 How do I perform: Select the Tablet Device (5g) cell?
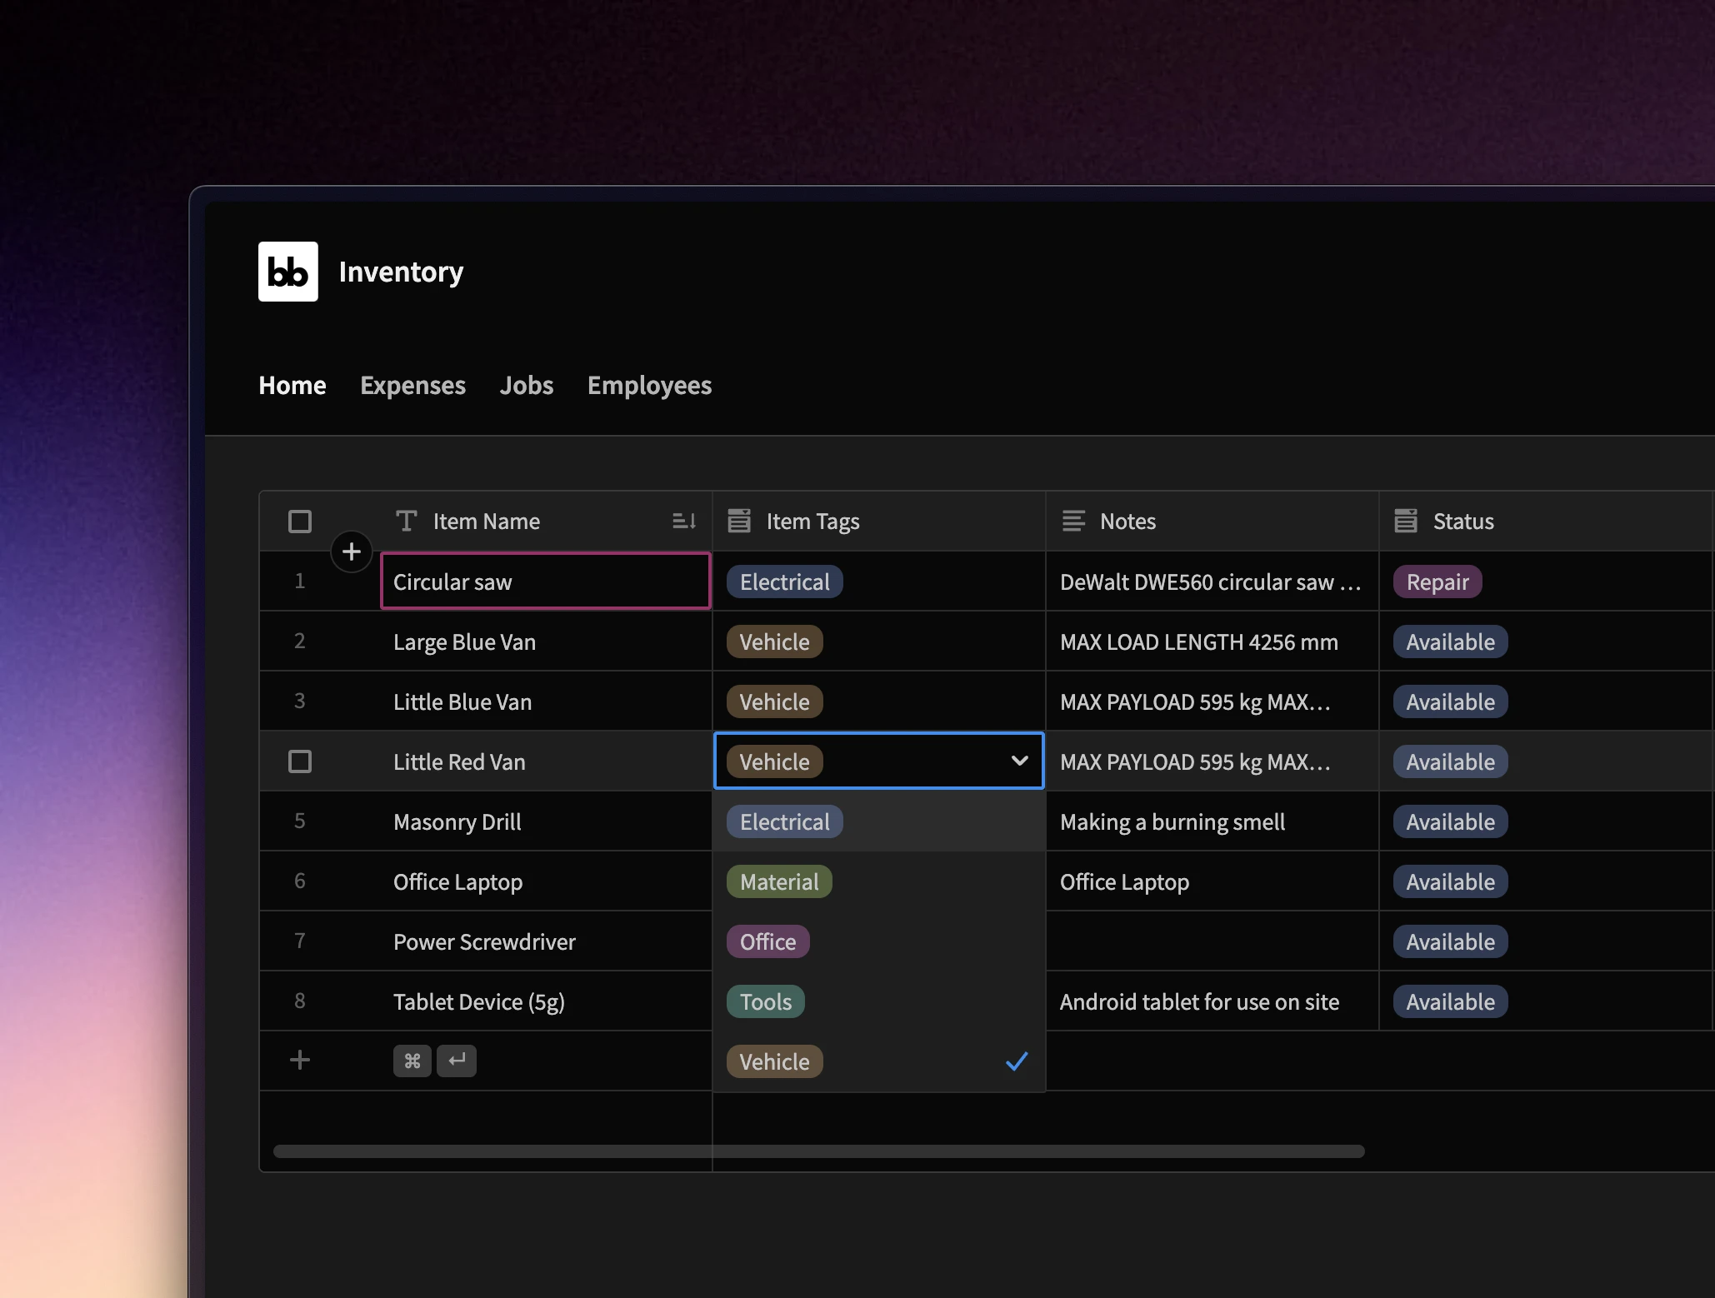[546, 1001]
